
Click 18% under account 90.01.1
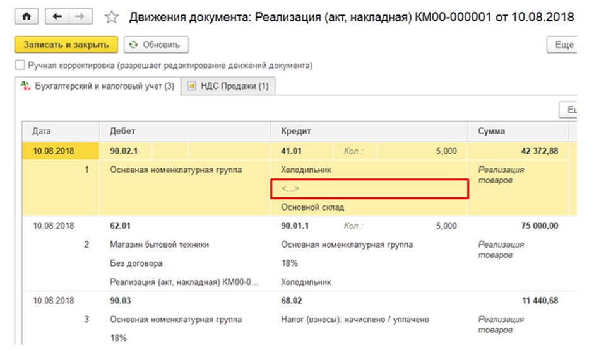point(289,263)
